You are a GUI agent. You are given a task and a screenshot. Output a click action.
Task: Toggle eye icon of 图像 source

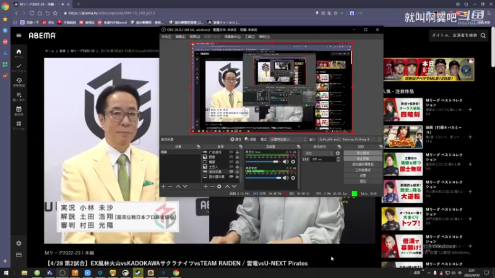[231, 157]
